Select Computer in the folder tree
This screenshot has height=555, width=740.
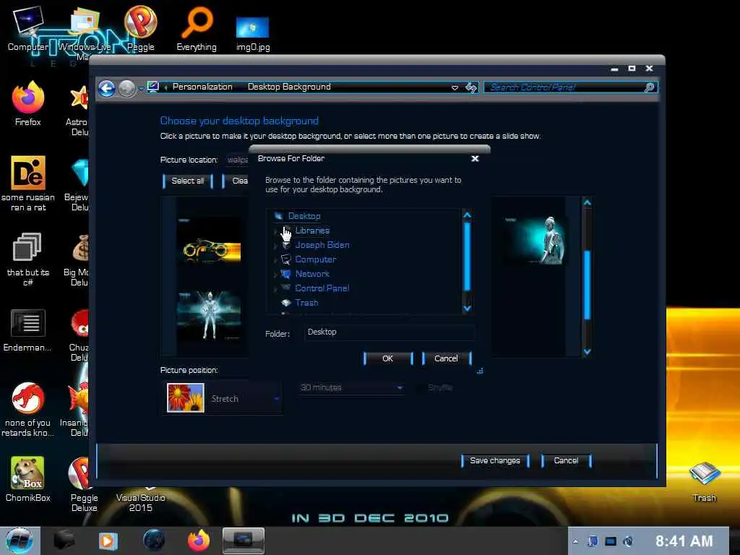point(315,259)
